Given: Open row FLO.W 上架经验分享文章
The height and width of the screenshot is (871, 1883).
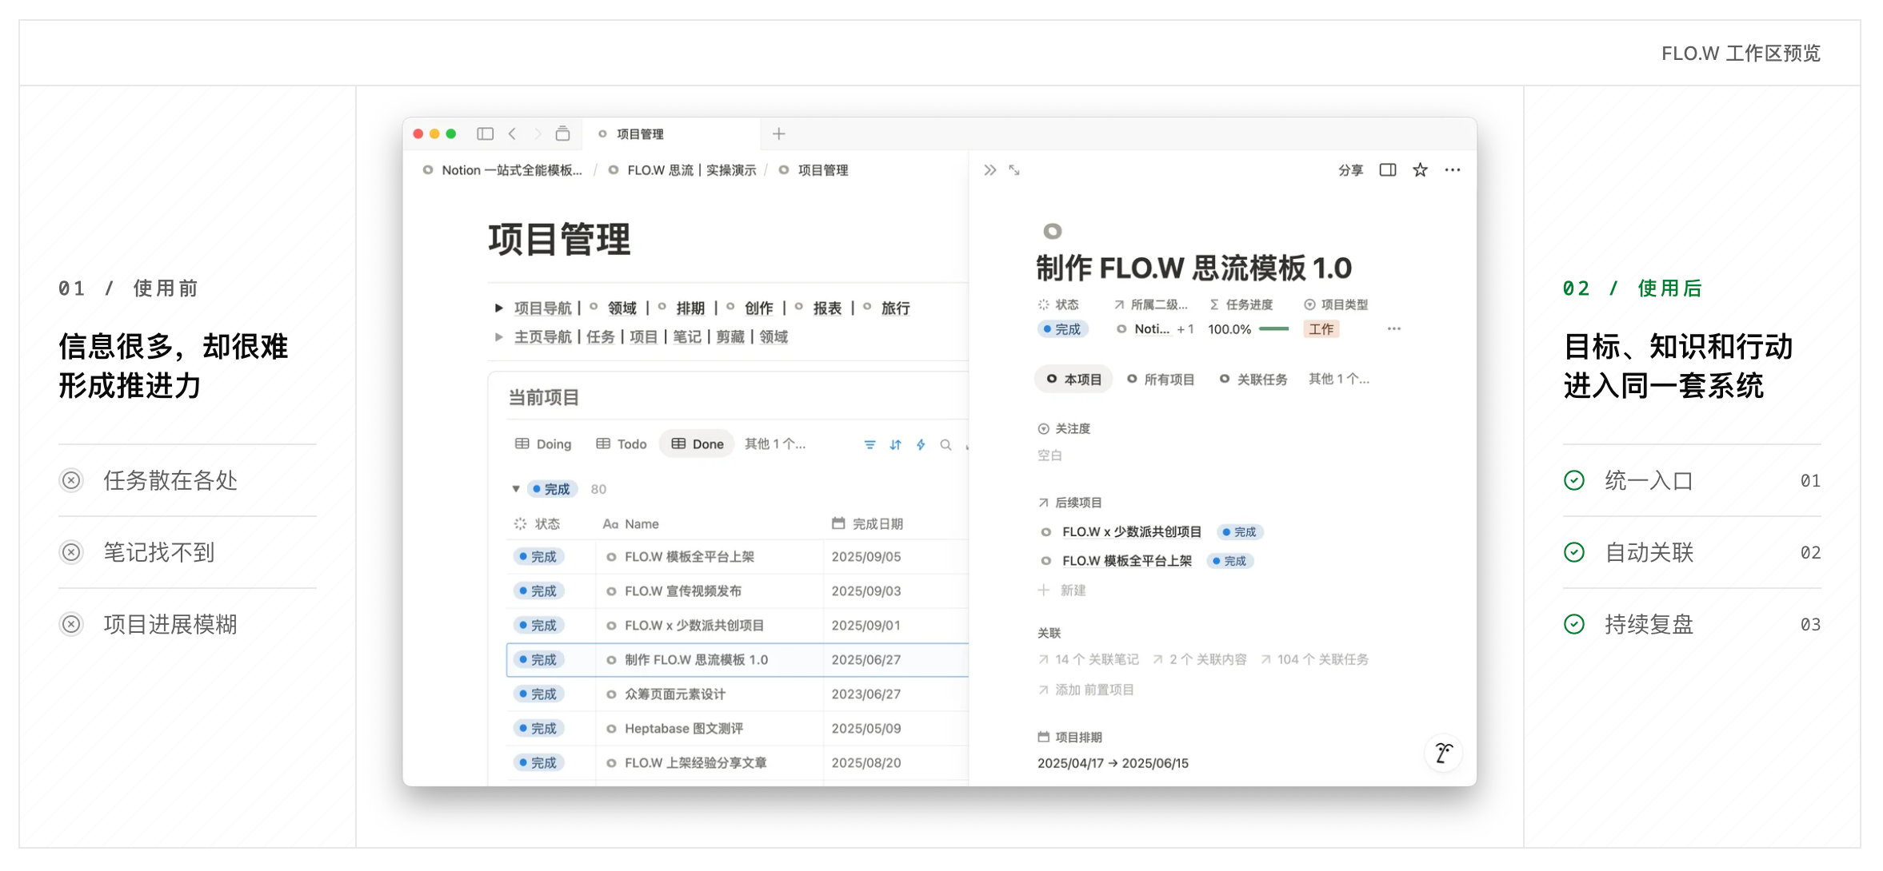Looking at the screenshot, I should pyautogui.click(x=696, y=762).
